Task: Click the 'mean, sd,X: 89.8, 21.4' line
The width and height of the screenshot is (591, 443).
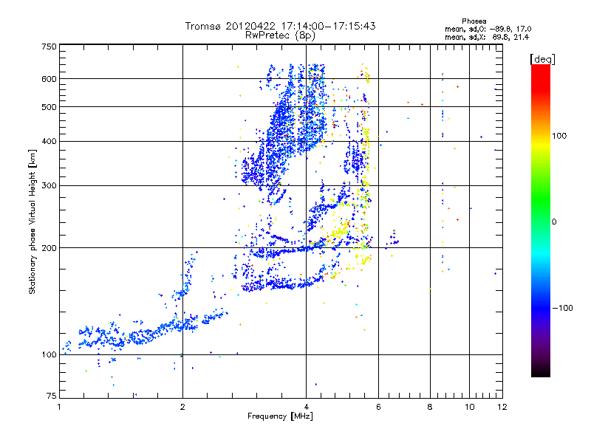Action: pyautogui.click(x=487, y=38)
